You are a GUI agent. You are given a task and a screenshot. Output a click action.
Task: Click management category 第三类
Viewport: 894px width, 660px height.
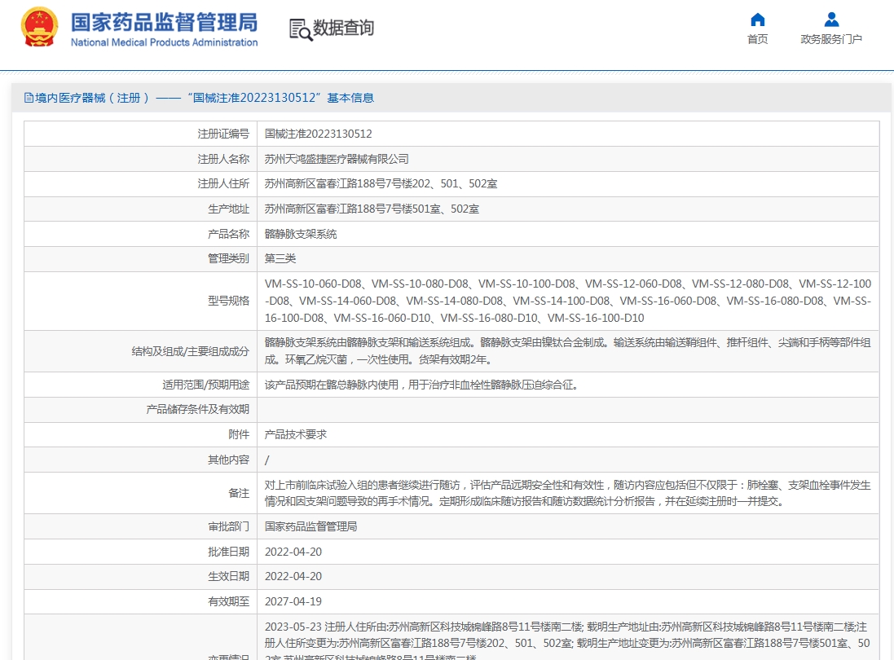tap(280, 258)
